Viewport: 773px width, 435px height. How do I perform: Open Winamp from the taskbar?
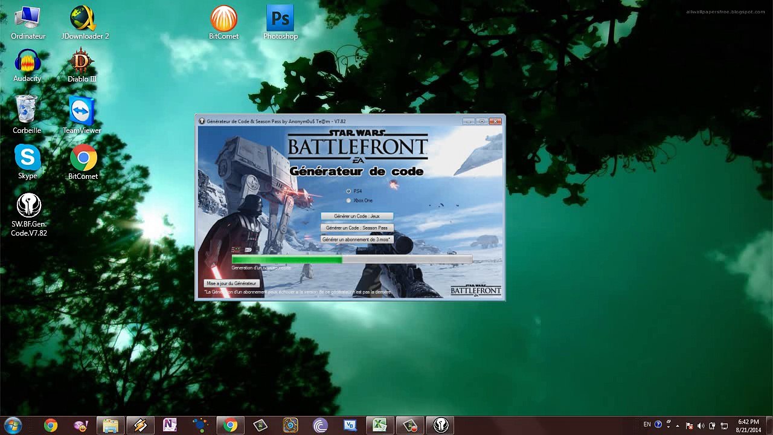click(x=140, y=426)
